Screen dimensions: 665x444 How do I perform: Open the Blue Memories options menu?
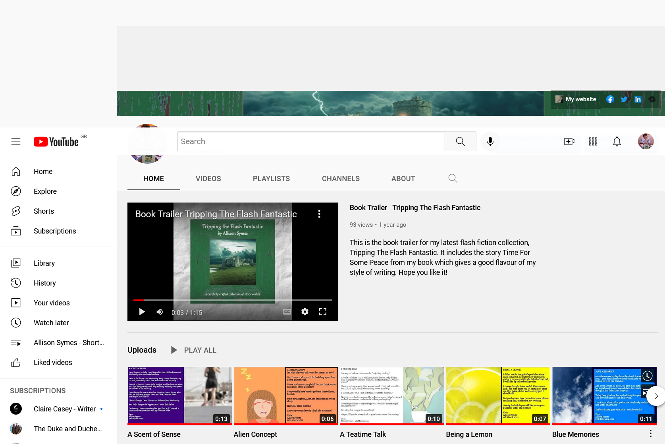650,433
